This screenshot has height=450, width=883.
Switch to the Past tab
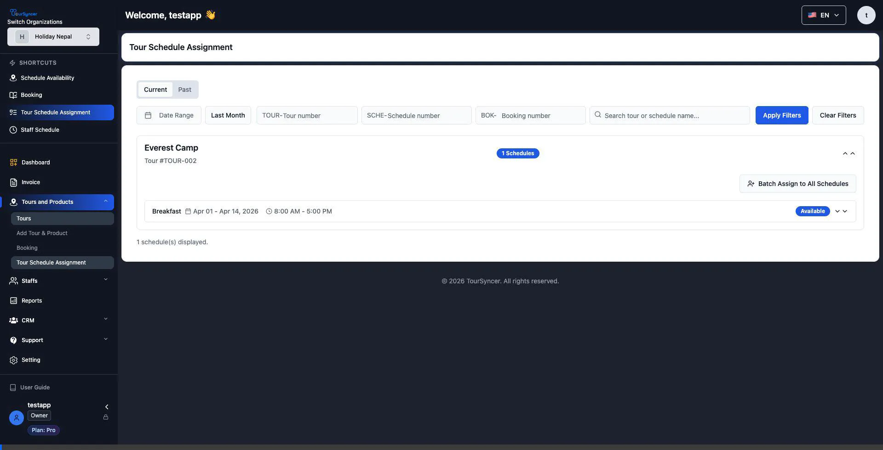point(184,89)
